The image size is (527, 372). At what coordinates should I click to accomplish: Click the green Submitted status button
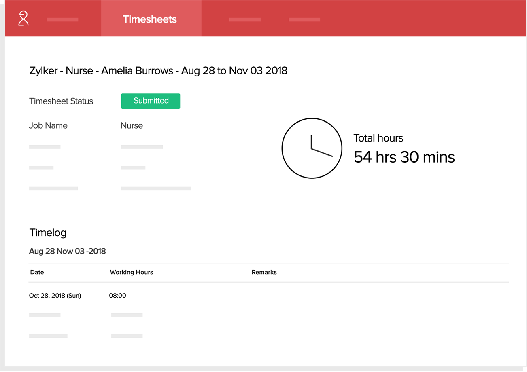[151, 101]
